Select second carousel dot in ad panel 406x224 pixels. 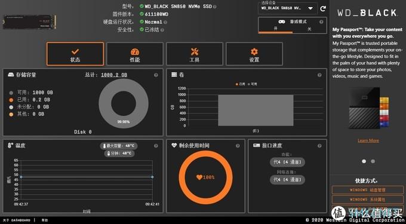[373, 161]
